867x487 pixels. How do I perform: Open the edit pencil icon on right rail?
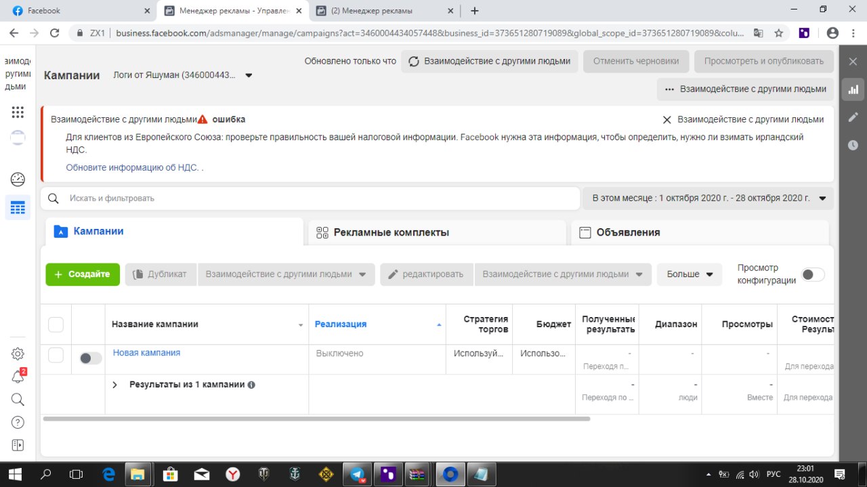point(853,117)
